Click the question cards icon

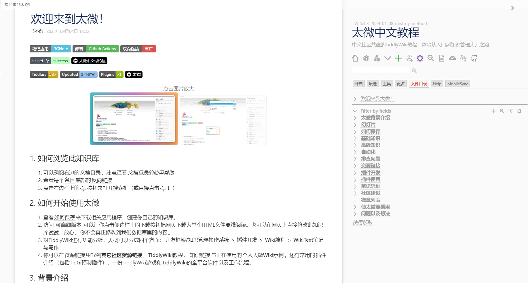click(x=377, y=58)
